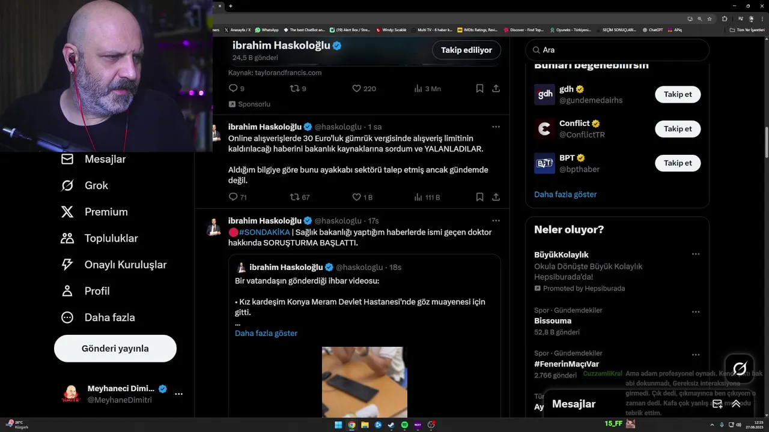Open the weather widget showing 26°C

tap(17, 425)
